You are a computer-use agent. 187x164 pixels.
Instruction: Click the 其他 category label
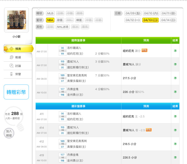(x=40, y=27)
